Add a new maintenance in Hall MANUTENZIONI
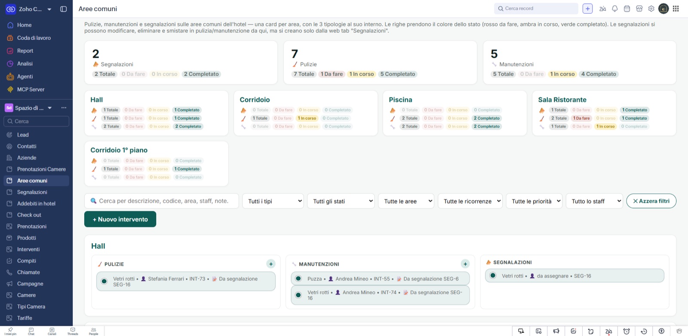The width and height of the screenshot is (688, 336). (x=465, y=264)
